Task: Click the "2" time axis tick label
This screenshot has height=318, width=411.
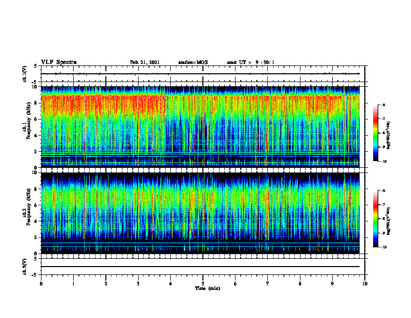Action: (x=106, y=284)
